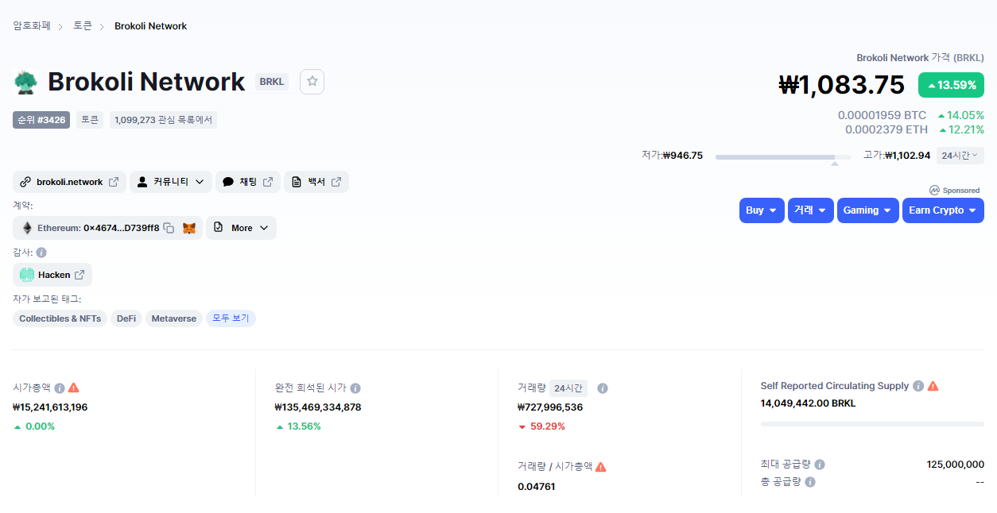Expand the 커뮤니티 dropdown

pyautogui.click(x=170, y=182)
